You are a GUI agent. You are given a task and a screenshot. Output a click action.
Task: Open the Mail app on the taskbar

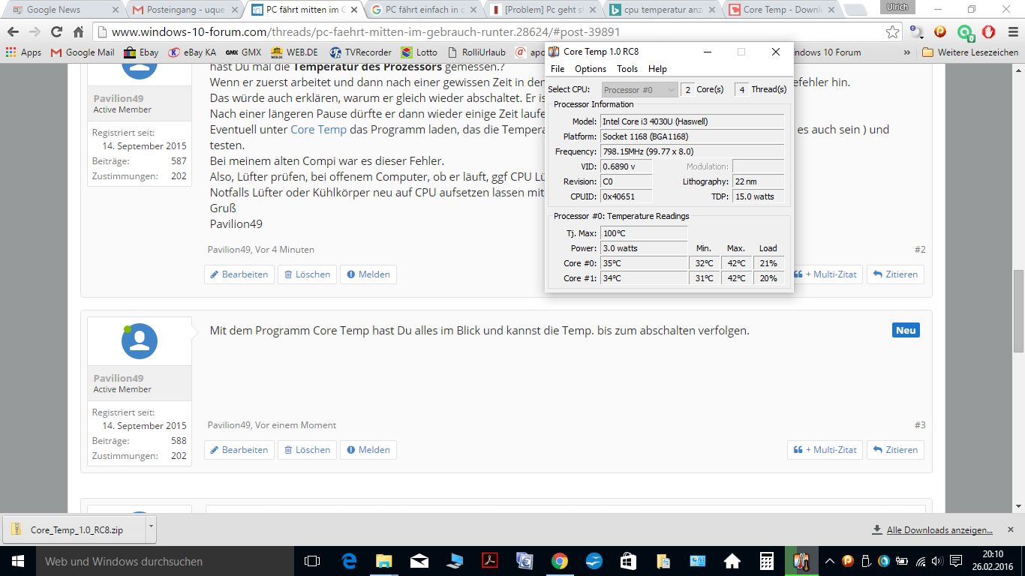(x=419, y=561)
